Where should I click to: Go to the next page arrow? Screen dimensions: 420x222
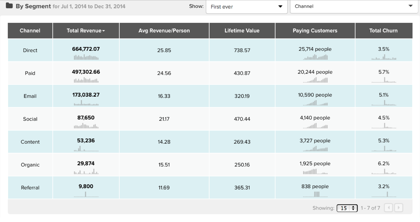[399, 208]
